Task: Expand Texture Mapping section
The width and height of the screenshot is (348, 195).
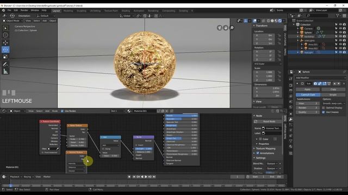Action: pos(265,148)
